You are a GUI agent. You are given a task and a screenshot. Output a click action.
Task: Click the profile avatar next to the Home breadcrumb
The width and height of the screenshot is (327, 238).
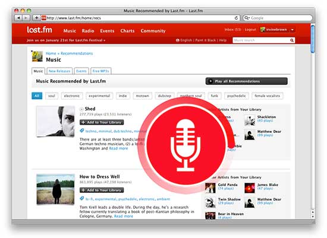click(x=37, y=56)
